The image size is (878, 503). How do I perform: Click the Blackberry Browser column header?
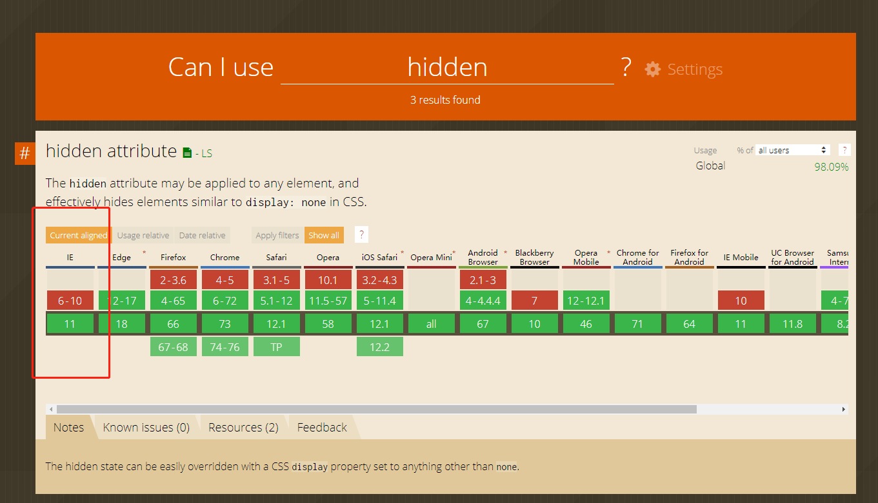[535, 258]
